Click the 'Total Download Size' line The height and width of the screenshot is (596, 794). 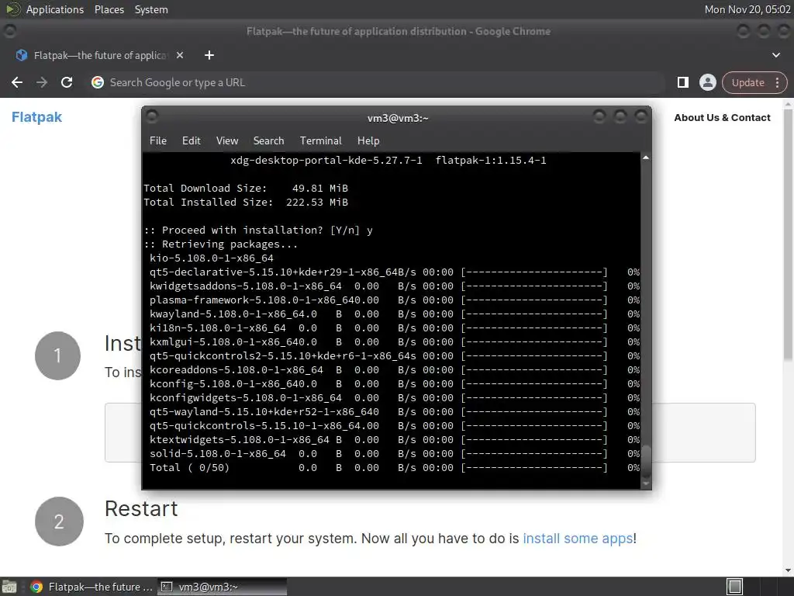pyautogui.click(x=246, y=188)
